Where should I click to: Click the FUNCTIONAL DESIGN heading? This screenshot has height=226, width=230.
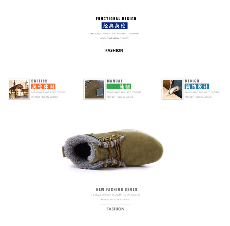point(116,19)
